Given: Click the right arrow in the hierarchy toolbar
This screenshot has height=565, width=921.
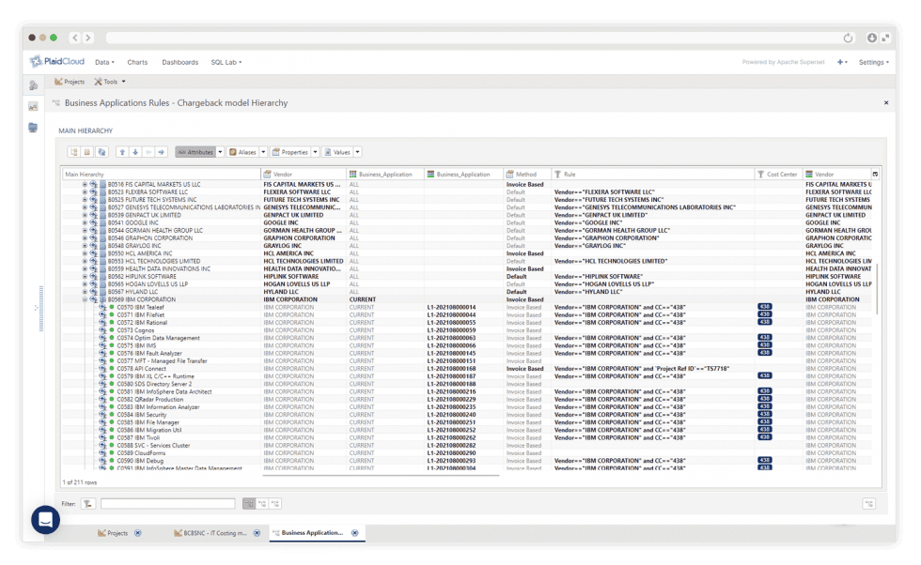Looking at the screenshot, I should coord(161,152).
